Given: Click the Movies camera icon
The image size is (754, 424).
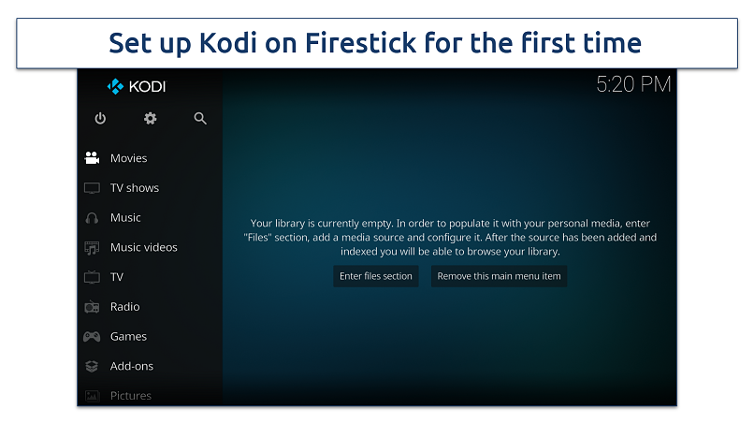Looking at the screenshot, I should (92, 158).
